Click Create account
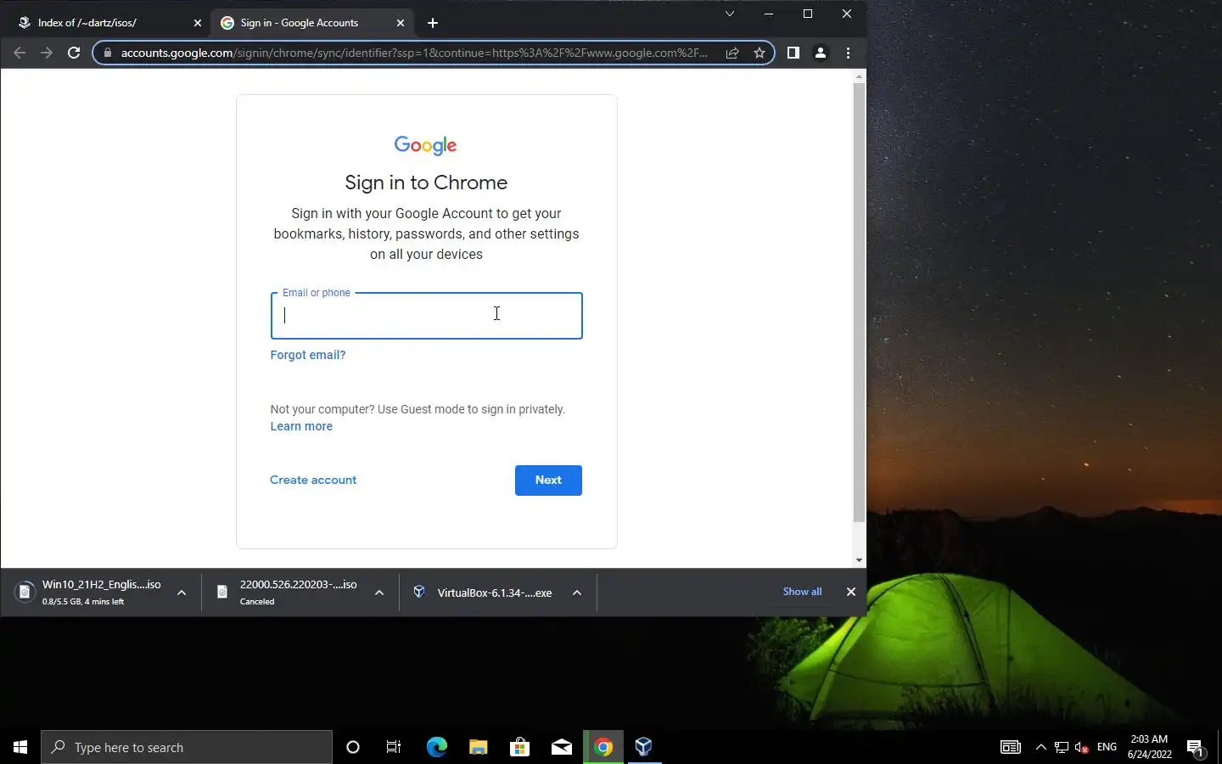The image size is (1222, 764). click(313, 480)
